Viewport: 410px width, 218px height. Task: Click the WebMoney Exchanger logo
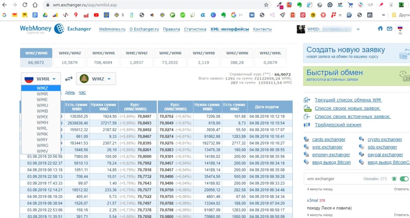pos(55,29)
